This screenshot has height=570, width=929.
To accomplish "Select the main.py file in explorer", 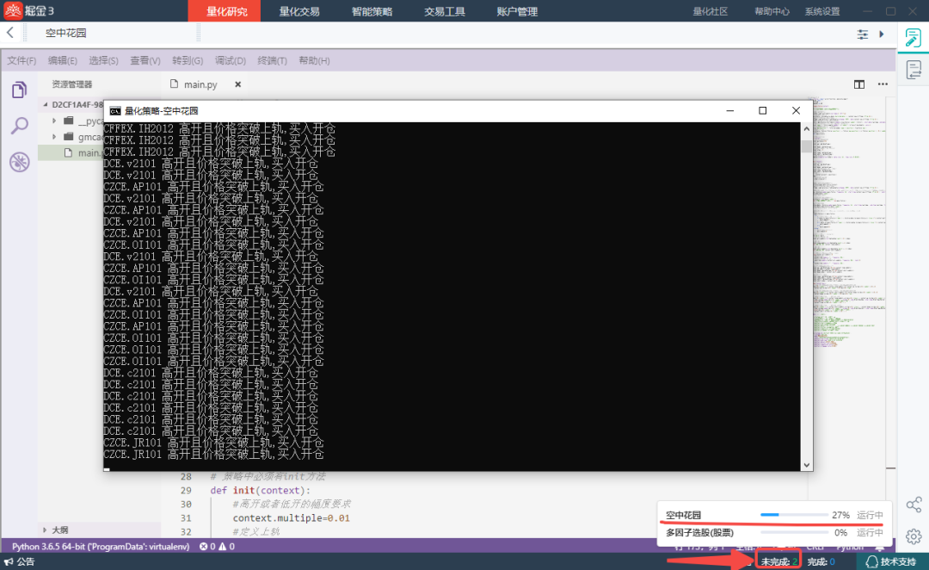I will 71,153.
